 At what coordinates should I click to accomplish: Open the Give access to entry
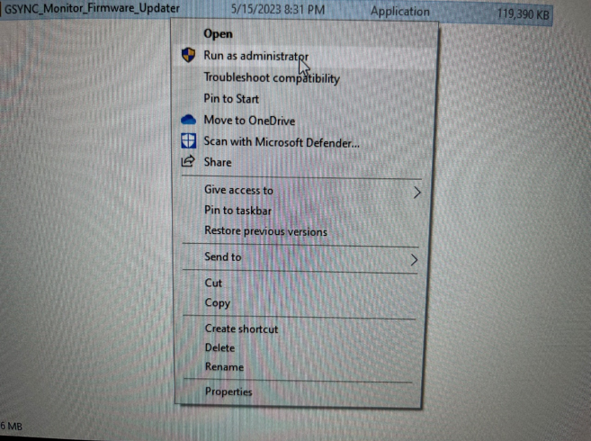[238, 190]
